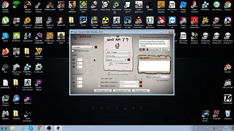Click Delete players.xml button
This screenshot has height=131, width=234.
point(103,91)
